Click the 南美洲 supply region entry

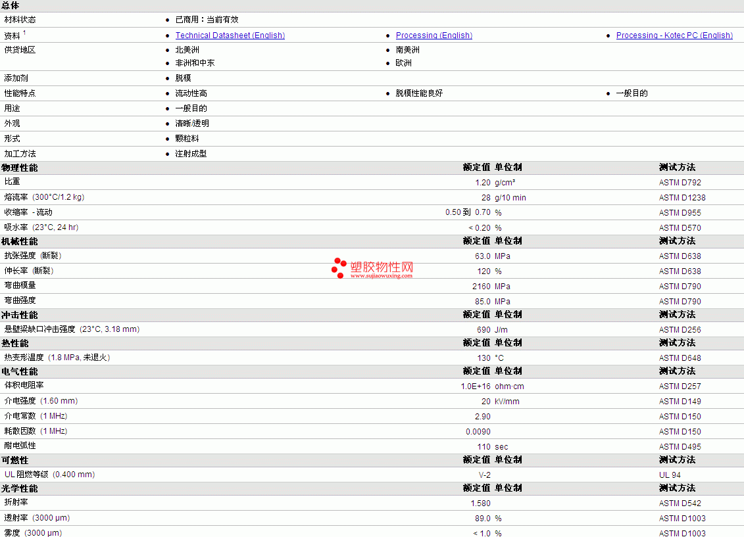(408, 50)
